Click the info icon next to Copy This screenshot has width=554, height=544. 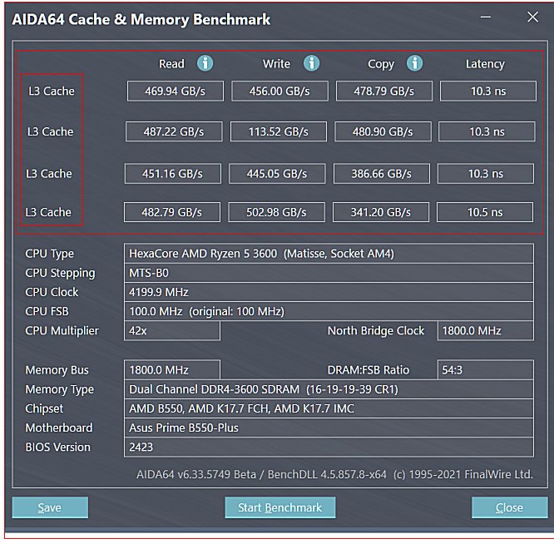(x=414, y=63)
